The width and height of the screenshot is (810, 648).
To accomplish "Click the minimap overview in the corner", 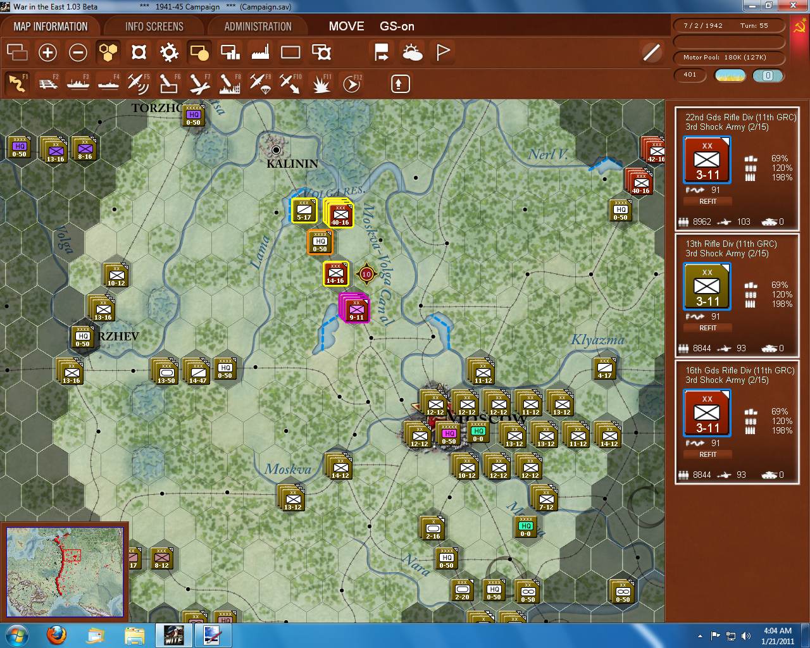I will 65,571.
